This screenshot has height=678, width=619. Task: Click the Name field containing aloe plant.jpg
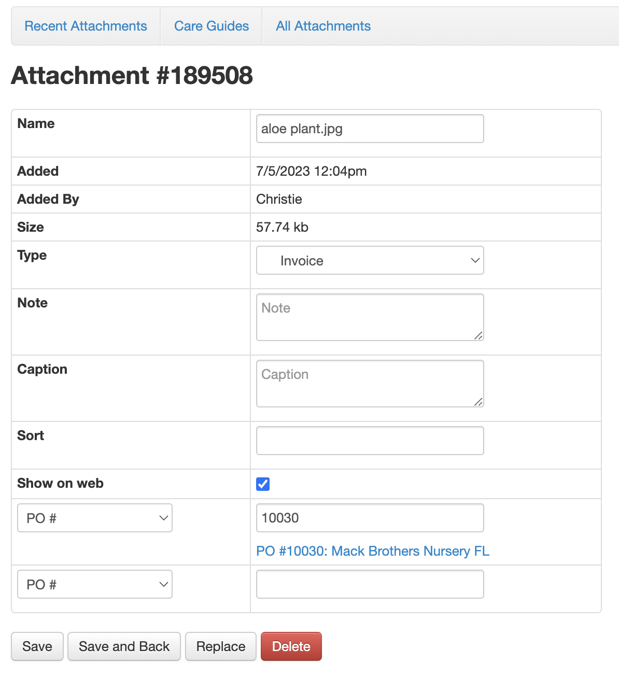click(x=370, y=129)
